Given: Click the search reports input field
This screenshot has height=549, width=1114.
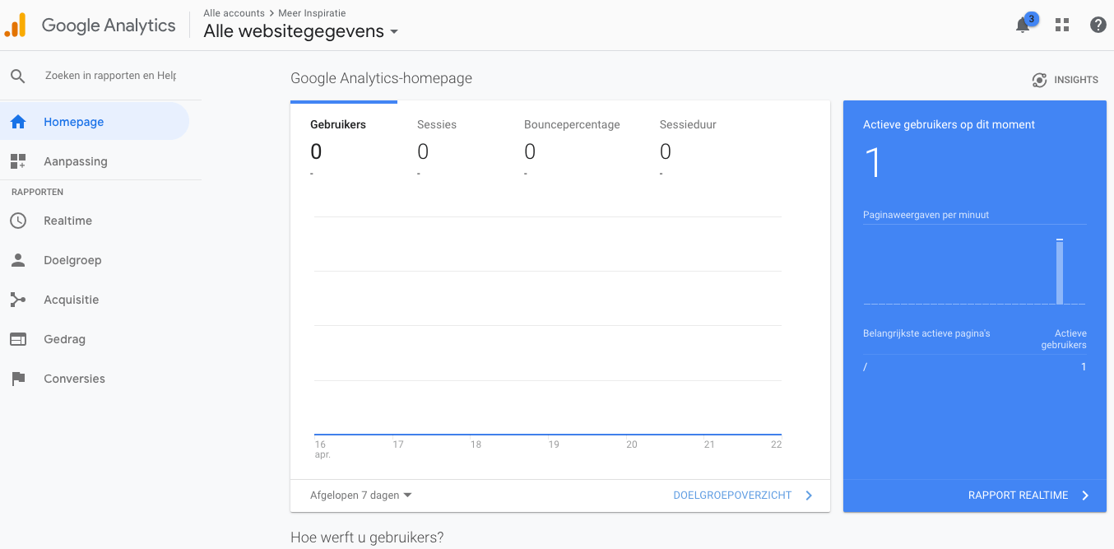Looking at the screenshot, I should coord(109,75).
